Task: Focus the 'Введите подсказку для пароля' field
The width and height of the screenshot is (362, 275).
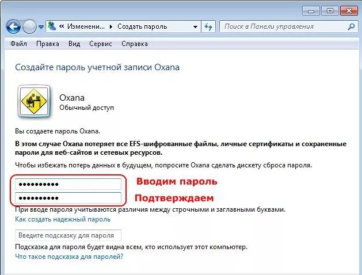Action: (68, 235)
